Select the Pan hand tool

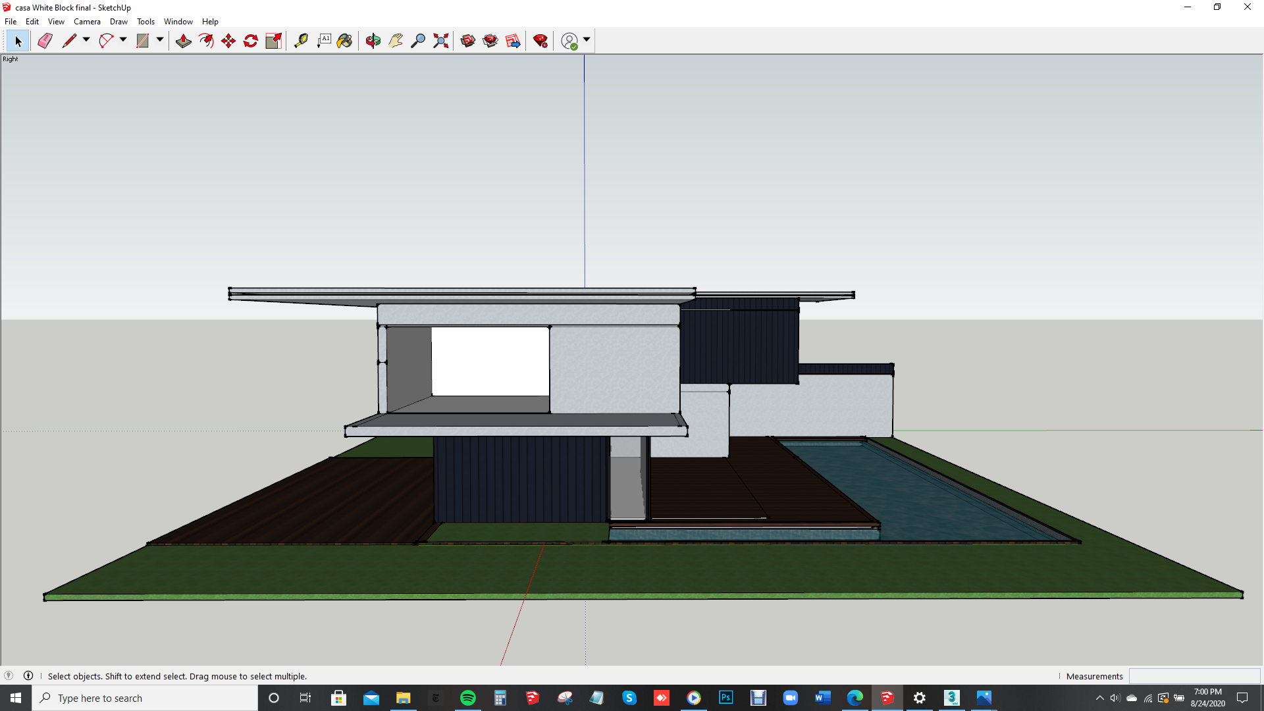pos(396,41)
